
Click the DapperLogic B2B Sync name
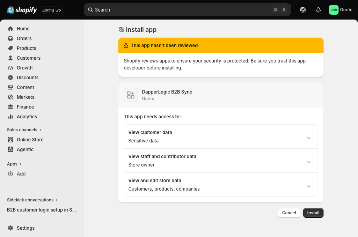tap(167, 92)
